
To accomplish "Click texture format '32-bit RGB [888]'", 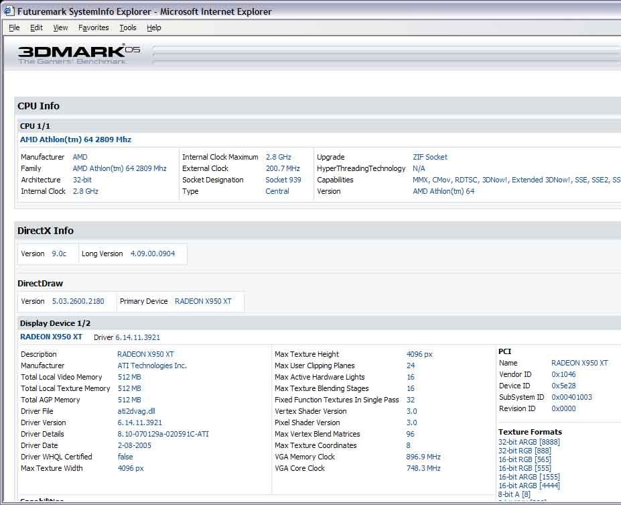I will (x=525, y=451).
